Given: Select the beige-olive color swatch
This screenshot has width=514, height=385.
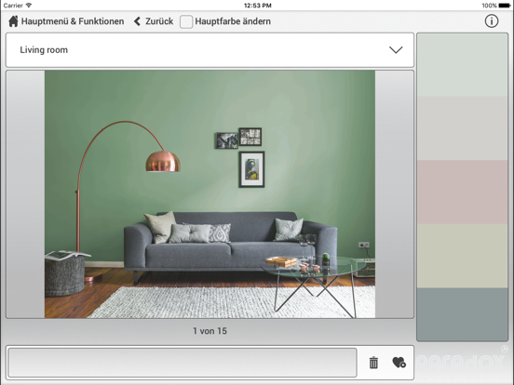Looking at the screenshot, I should click(x=462, y=256).
